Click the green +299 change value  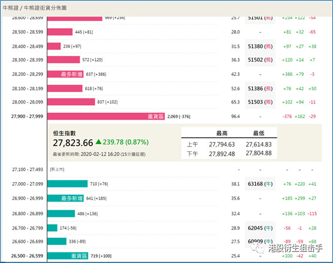click(x=300, y=198)
